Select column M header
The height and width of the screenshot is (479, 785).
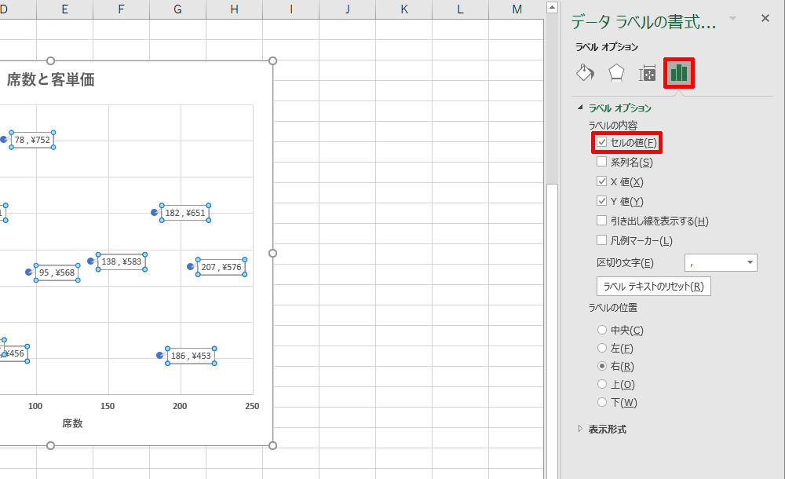(x=517, y=9)
